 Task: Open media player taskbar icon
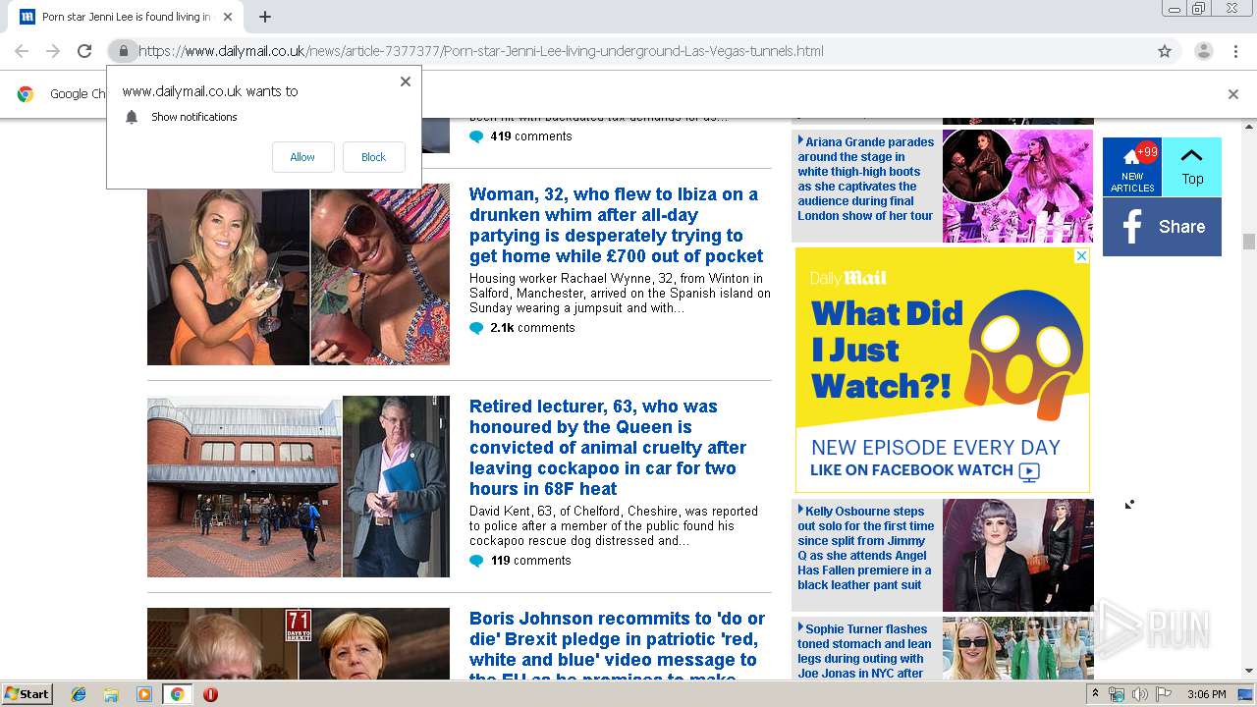click(x=144, y=694)
